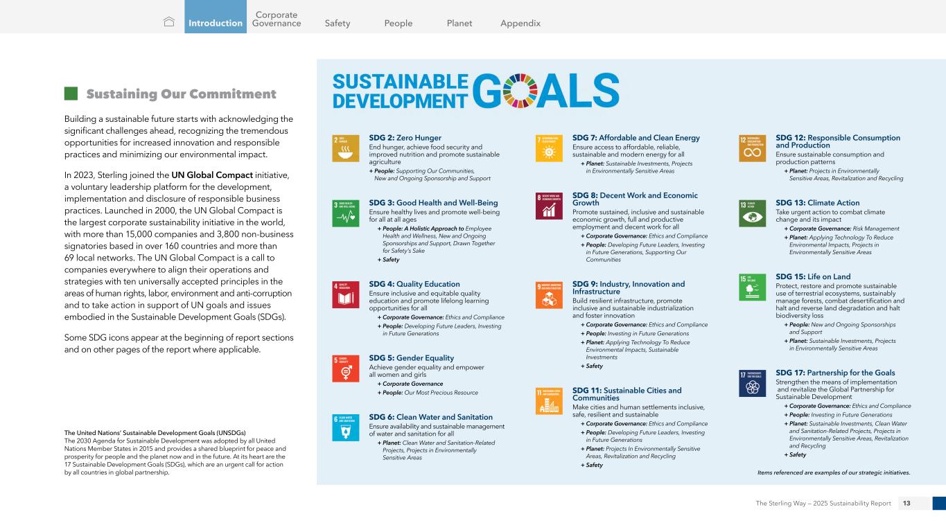This screenshot has height=532, width=946.
Task: Click the SDG 2 Zero Hunger icon
Action: point(346,148)
